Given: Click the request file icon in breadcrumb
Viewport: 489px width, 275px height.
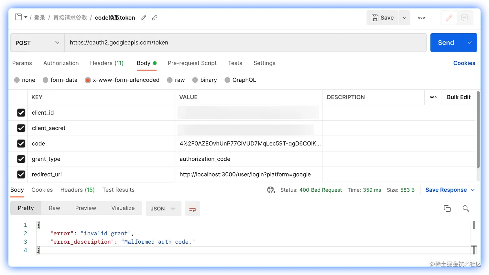Looking at the screenshot, I should coord(18,17).
